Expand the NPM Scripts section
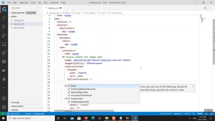 [x=26, y=106]
